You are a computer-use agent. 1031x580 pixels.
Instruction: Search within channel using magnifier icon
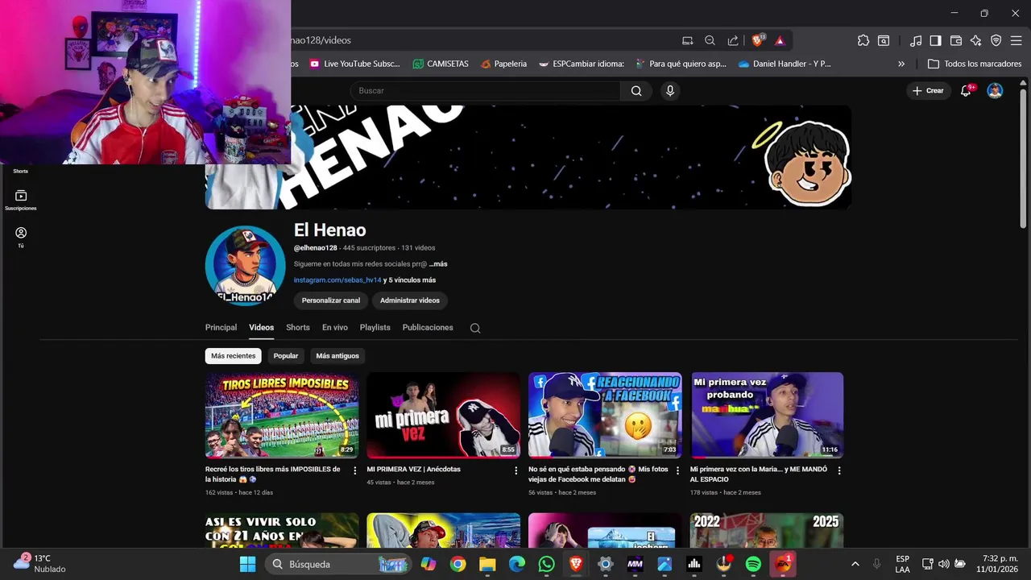pyautogui.click(x=475, y=328)
